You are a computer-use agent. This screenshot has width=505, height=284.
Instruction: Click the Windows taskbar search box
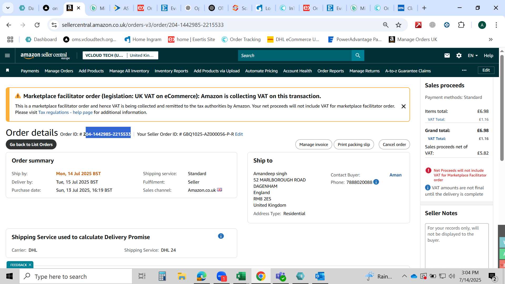[76, 276]
